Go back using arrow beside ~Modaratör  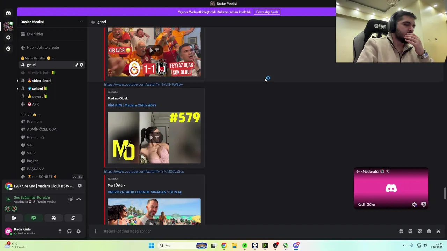tap(358, 172)
